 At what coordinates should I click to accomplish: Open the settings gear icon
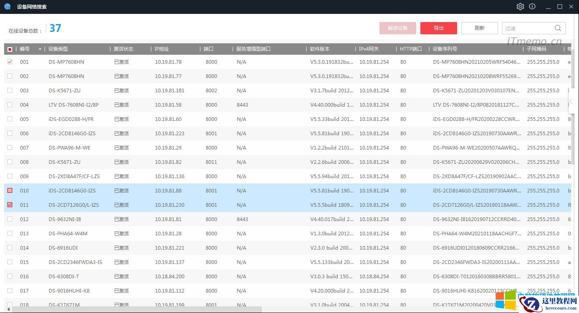(520, 7)
